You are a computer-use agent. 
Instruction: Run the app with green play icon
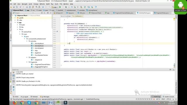[x=60, y=7]
